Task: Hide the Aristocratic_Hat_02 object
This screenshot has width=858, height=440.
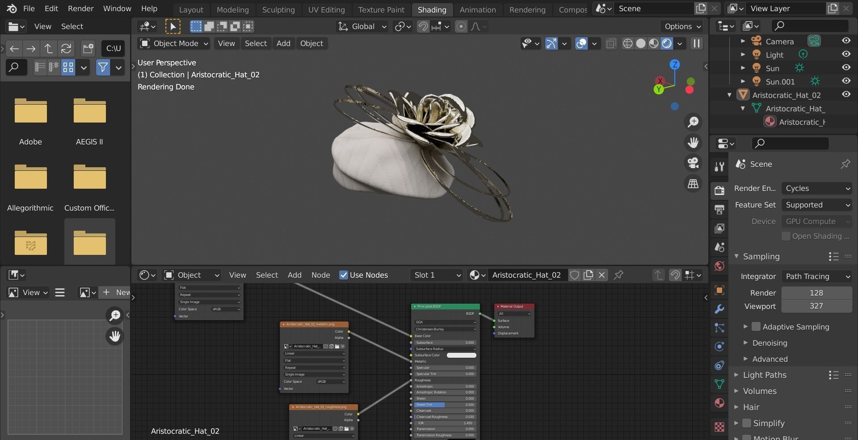Action: (846, 94)
